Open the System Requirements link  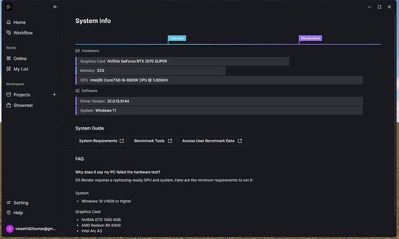pos(102,141)
